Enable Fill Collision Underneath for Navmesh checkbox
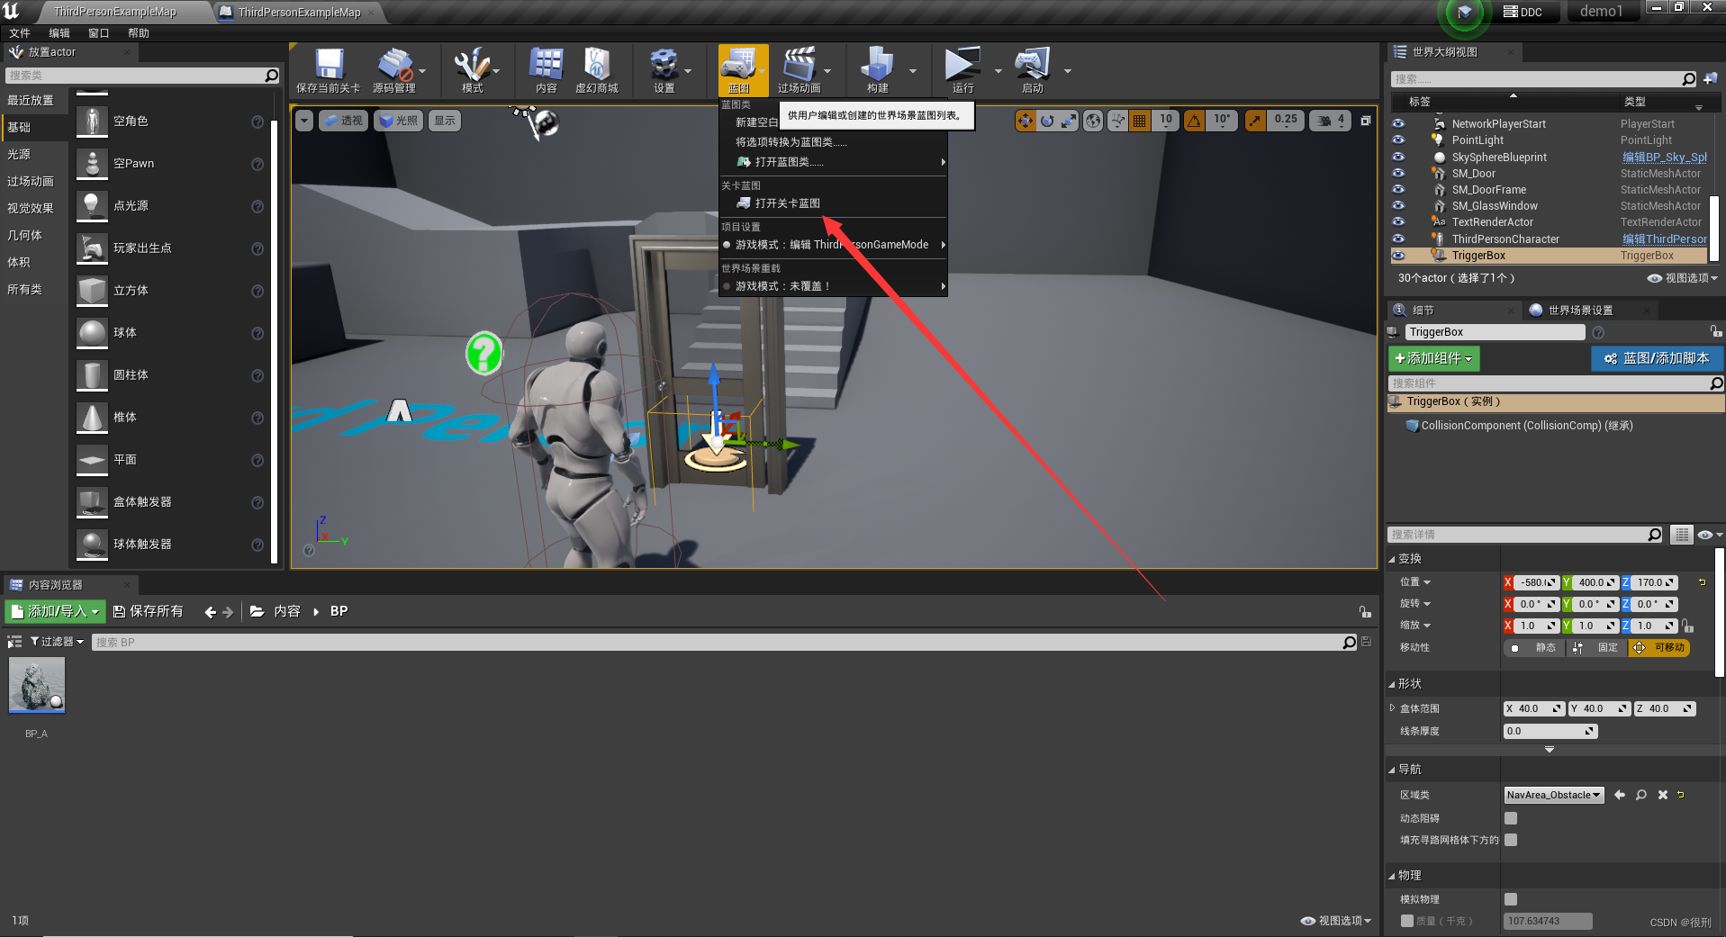Viewport: 1726px width, 937px height. coord(1511,840)
